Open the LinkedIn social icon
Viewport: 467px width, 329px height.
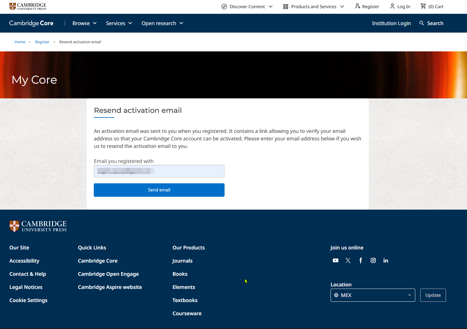[x=386, y=260]
